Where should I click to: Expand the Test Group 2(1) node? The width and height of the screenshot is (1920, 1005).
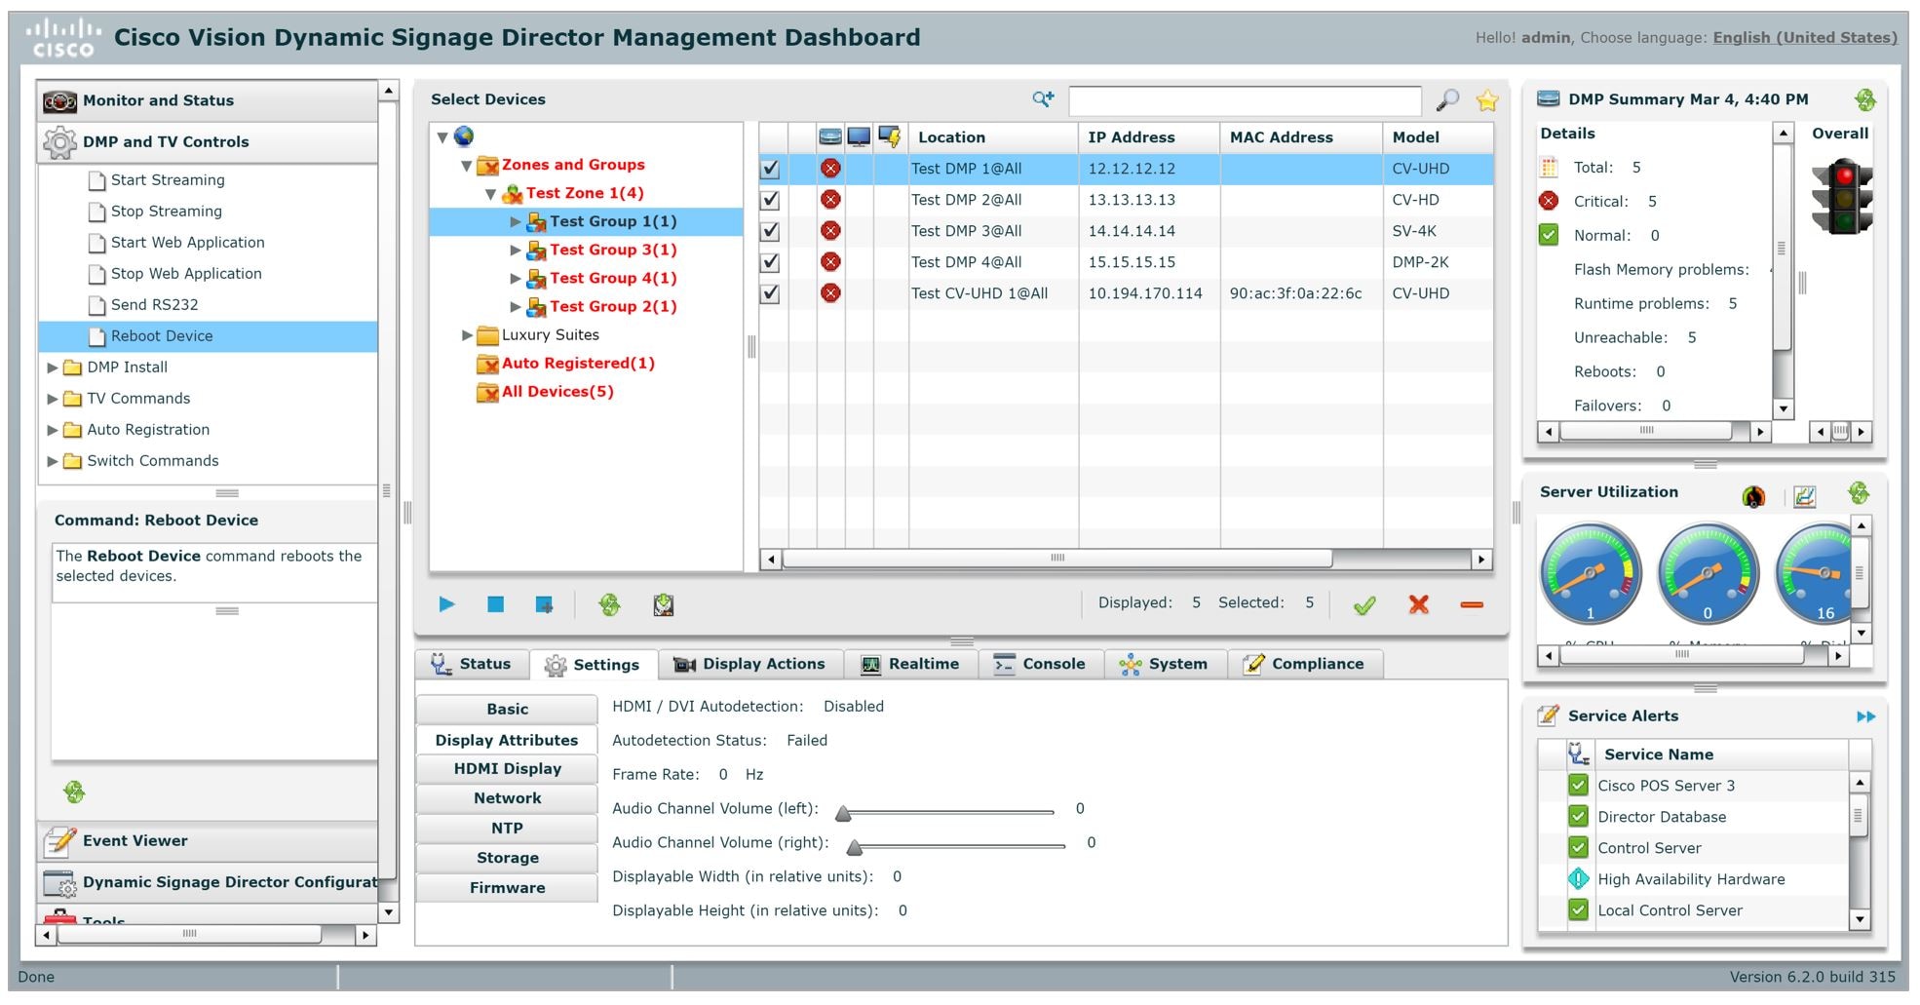(518, 306)
